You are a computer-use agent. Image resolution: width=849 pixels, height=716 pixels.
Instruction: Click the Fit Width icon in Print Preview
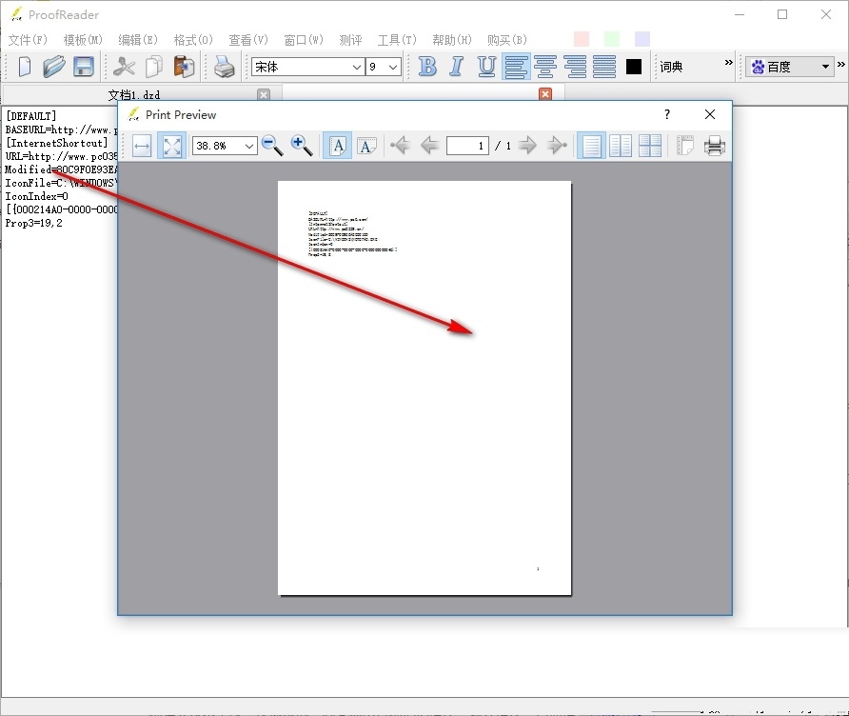tap(142, 146)
